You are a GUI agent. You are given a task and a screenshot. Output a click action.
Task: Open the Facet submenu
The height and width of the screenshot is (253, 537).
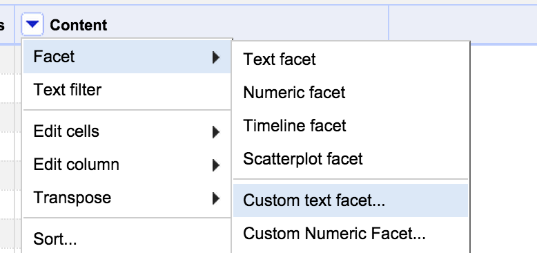[x=127, y=57]
